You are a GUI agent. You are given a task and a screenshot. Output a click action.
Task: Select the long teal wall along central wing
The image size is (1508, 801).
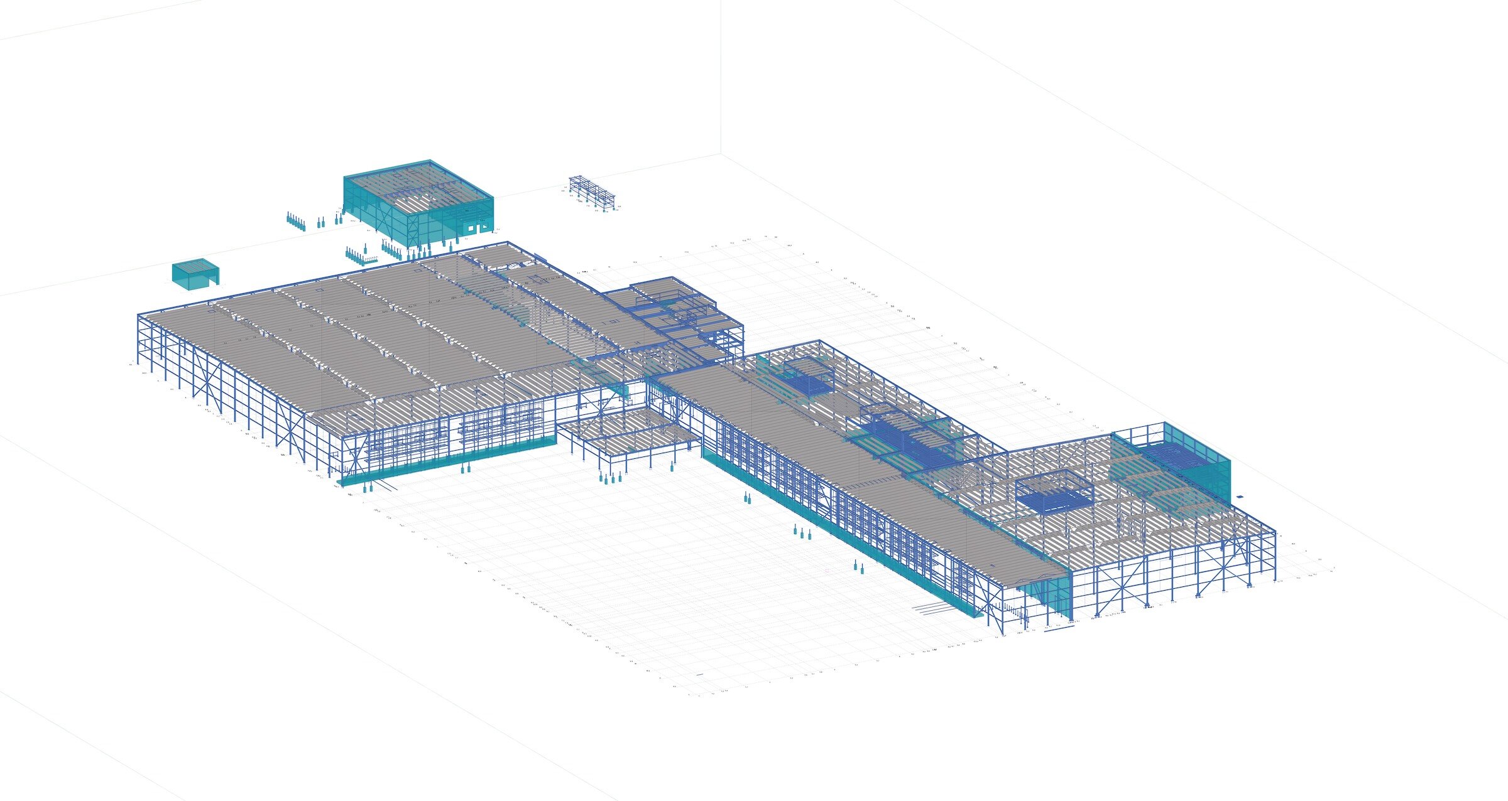tap(842, 534)
